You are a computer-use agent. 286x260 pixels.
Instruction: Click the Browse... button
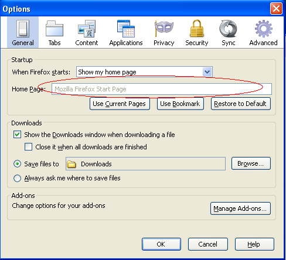[251, 163]
